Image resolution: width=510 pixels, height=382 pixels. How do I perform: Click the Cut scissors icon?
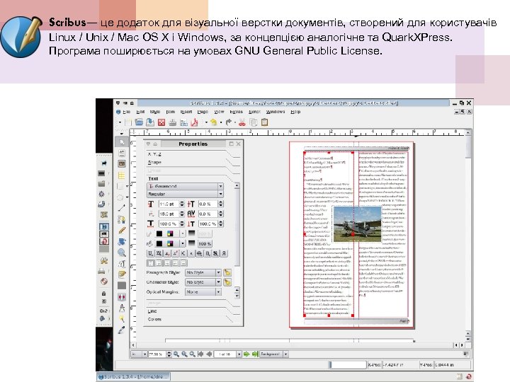pos(242,122)
